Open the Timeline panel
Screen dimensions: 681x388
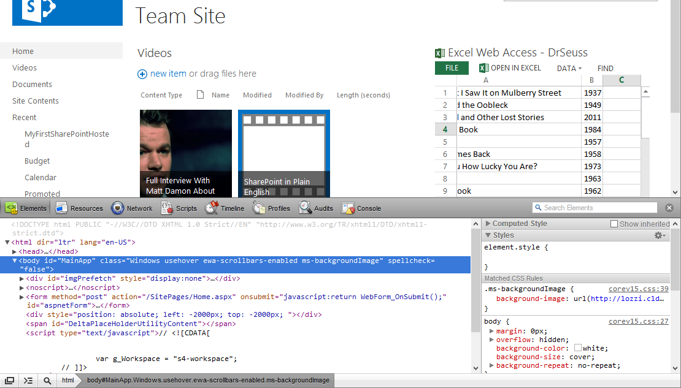coord(225,208)
